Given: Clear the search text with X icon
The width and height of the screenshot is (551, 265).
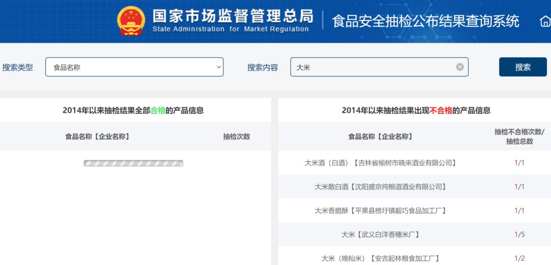Looking at the screenshot, I should tap(460, 67).
